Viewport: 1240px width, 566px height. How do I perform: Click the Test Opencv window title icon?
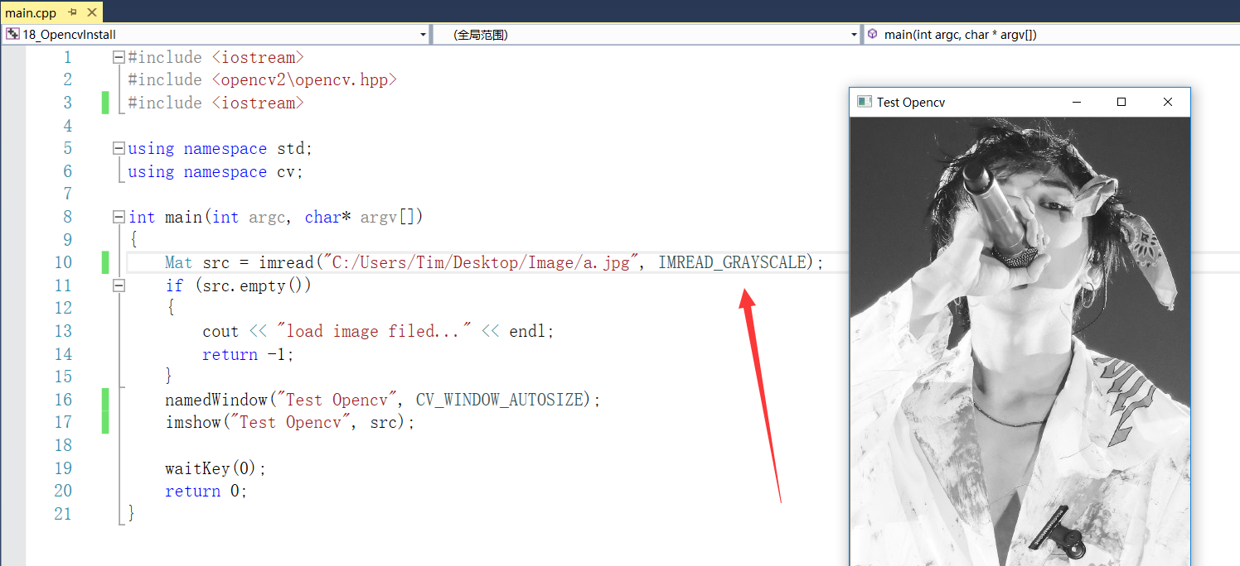865,102
